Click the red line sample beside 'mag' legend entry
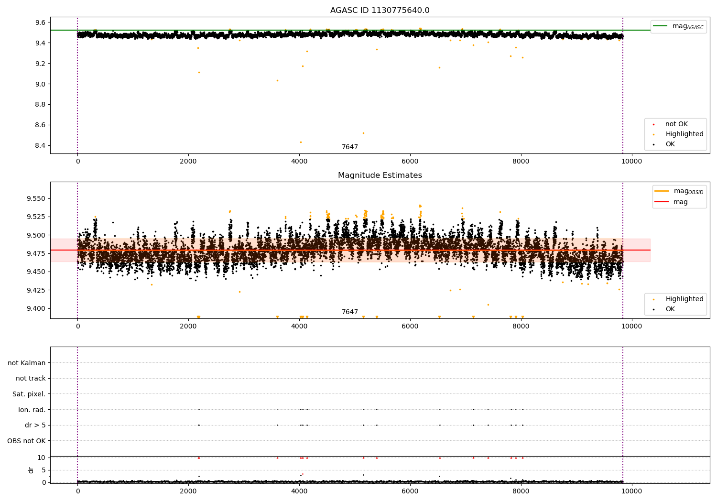Screen dimensions: 717x502 [662, 202]
